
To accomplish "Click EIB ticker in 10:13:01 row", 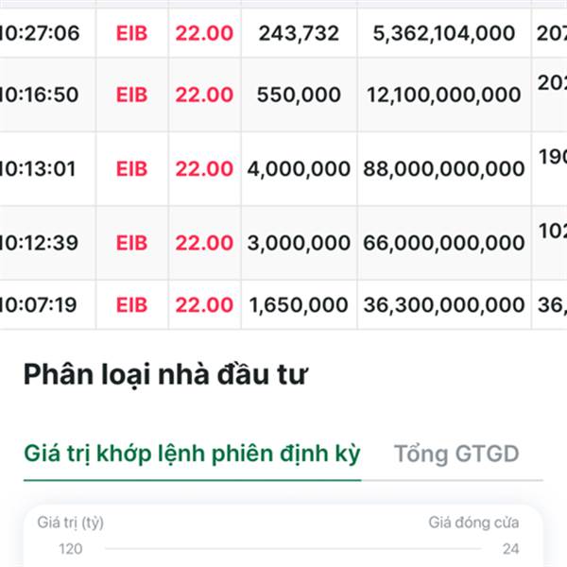I will click(131, 169).
